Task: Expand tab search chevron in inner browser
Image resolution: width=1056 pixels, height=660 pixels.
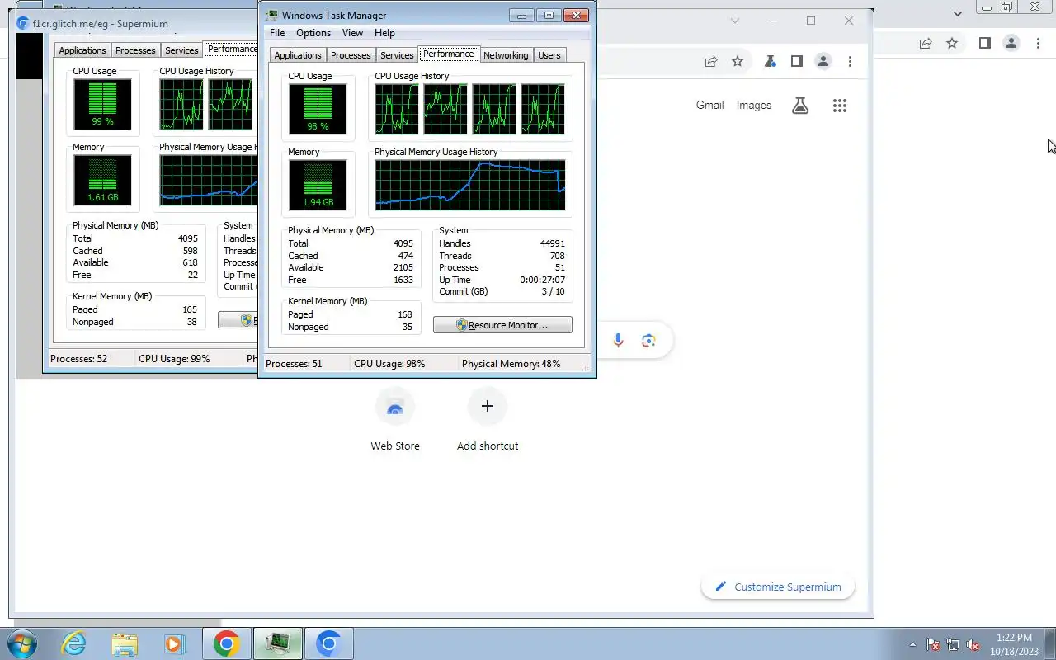Action: click(735, 21)
